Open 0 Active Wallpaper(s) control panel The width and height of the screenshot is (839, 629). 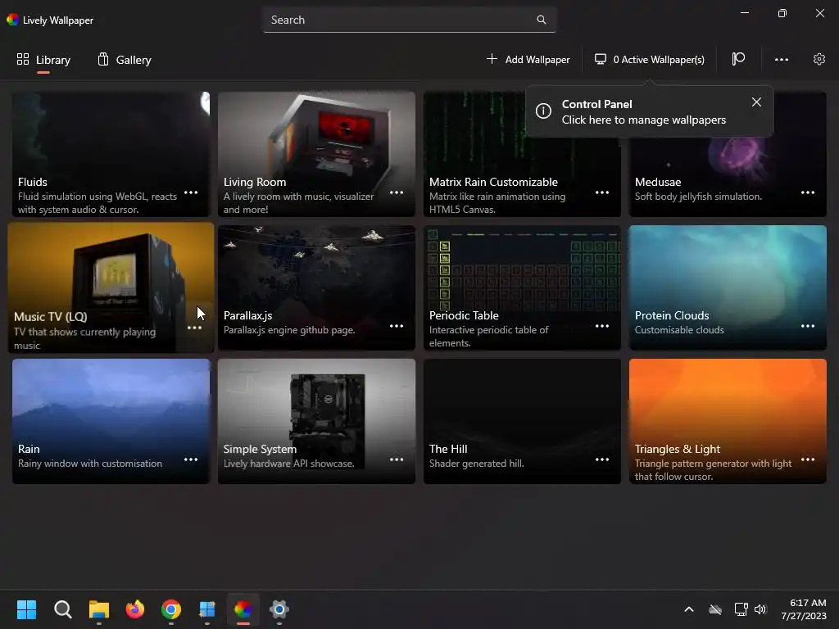[x=650, y=59]
